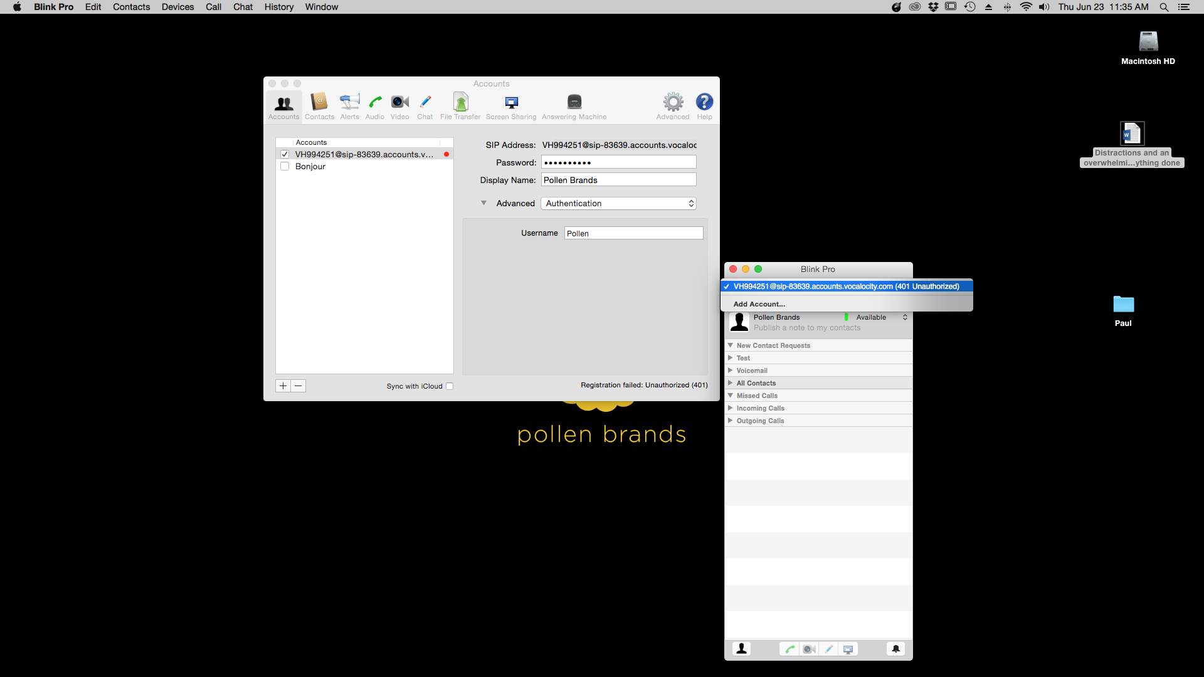Open the Advanced gear preferences pane

(673, 106)
